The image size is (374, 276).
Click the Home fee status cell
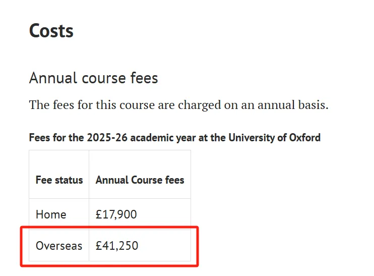pyautogui.click(x=51, y=214)
